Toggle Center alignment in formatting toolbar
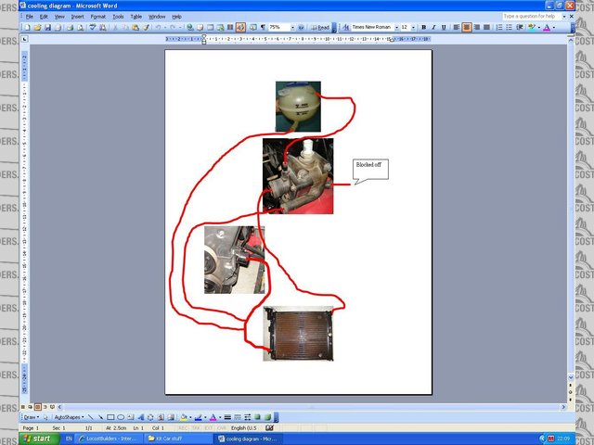This screenshot has height=445, width=594. coord(467,28)
